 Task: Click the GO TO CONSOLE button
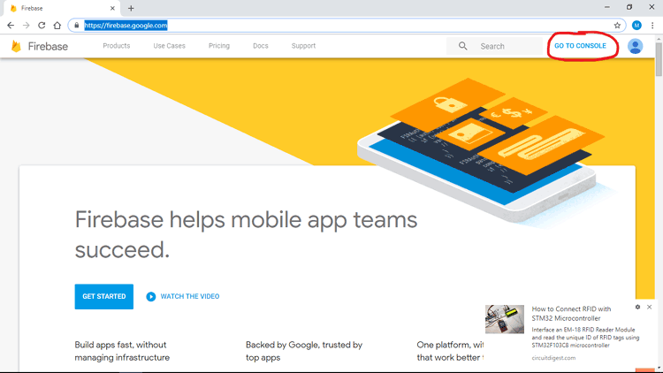pyautogui.click(x=580, y=46)
